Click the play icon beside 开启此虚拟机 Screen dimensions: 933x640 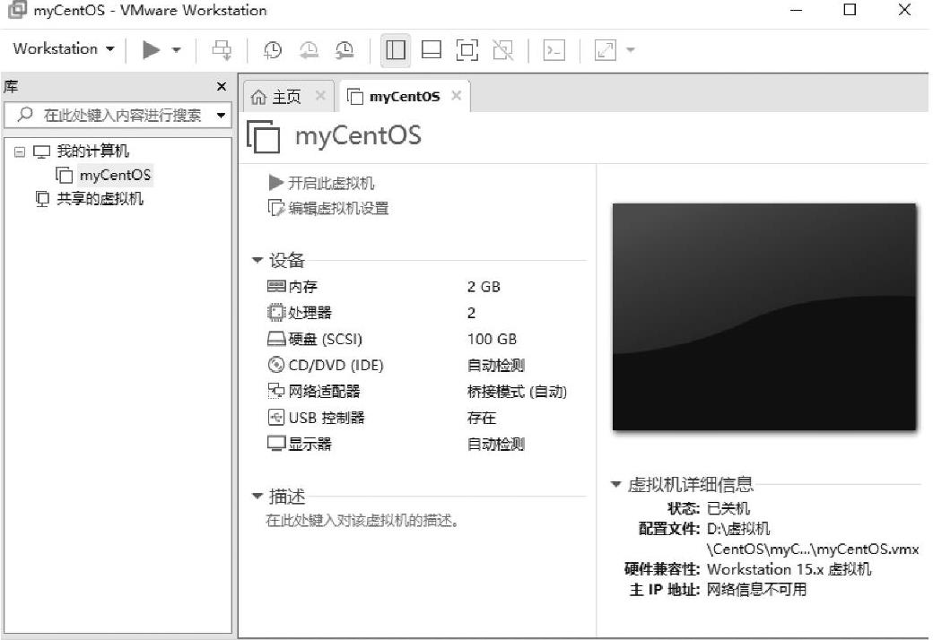coord(276,183)
